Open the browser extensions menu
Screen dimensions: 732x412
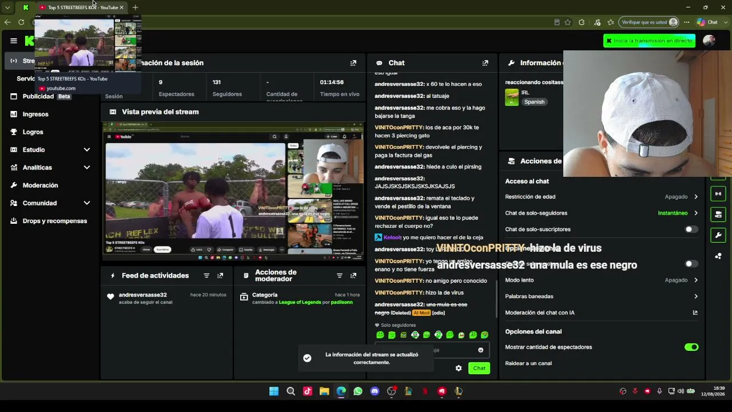(582, 22)
